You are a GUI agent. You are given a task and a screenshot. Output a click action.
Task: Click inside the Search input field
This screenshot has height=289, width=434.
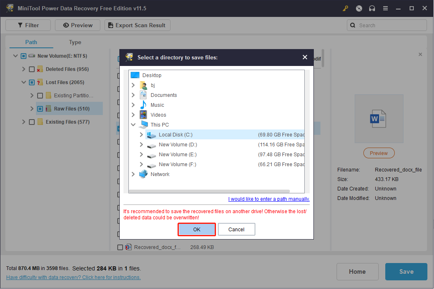[388, 25]
